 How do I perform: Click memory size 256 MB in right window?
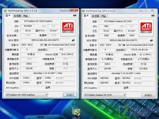[107, 69]
